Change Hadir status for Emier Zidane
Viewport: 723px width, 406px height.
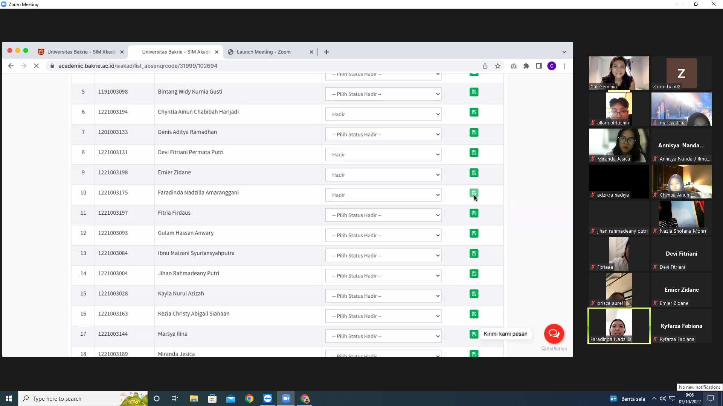tap(383, 175)
